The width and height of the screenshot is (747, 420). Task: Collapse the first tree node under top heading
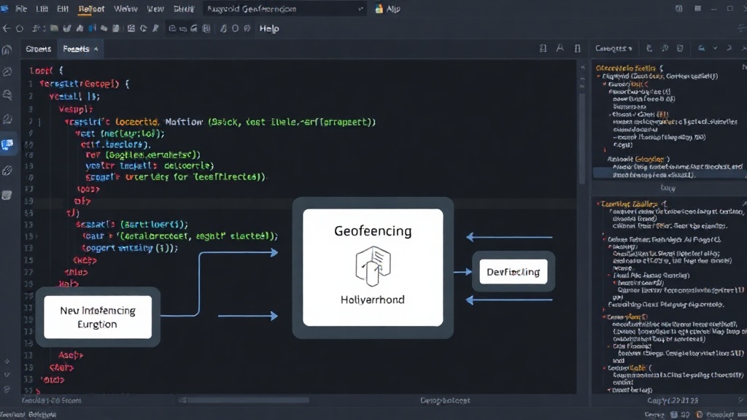(x=599, y=76)
